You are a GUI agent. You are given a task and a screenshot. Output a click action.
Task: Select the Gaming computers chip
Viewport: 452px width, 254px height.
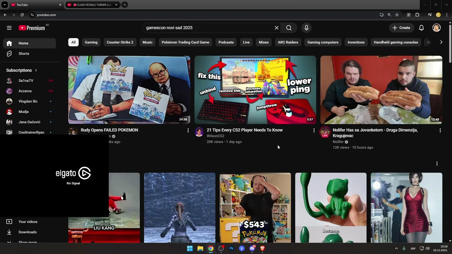click(x=323, y=42)
